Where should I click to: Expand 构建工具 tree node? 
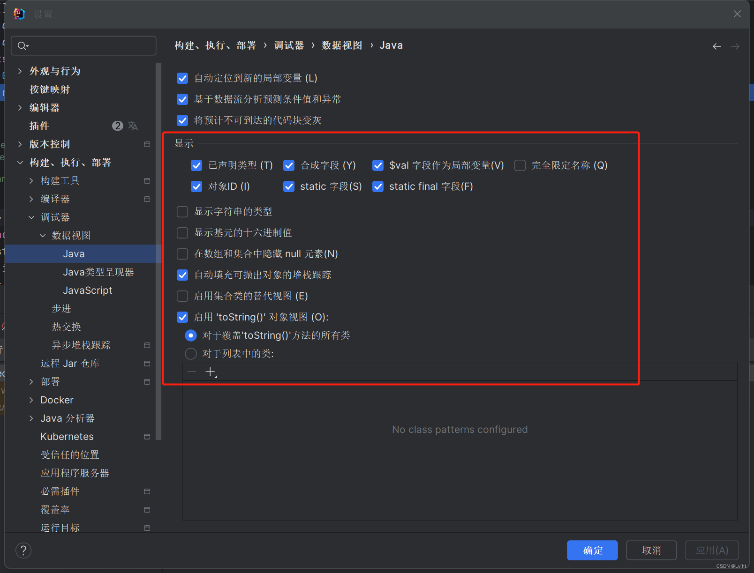[31, 181]
